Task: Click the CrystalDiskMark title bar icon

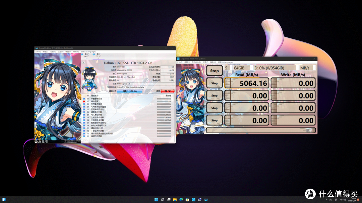Action: [178, 58]
